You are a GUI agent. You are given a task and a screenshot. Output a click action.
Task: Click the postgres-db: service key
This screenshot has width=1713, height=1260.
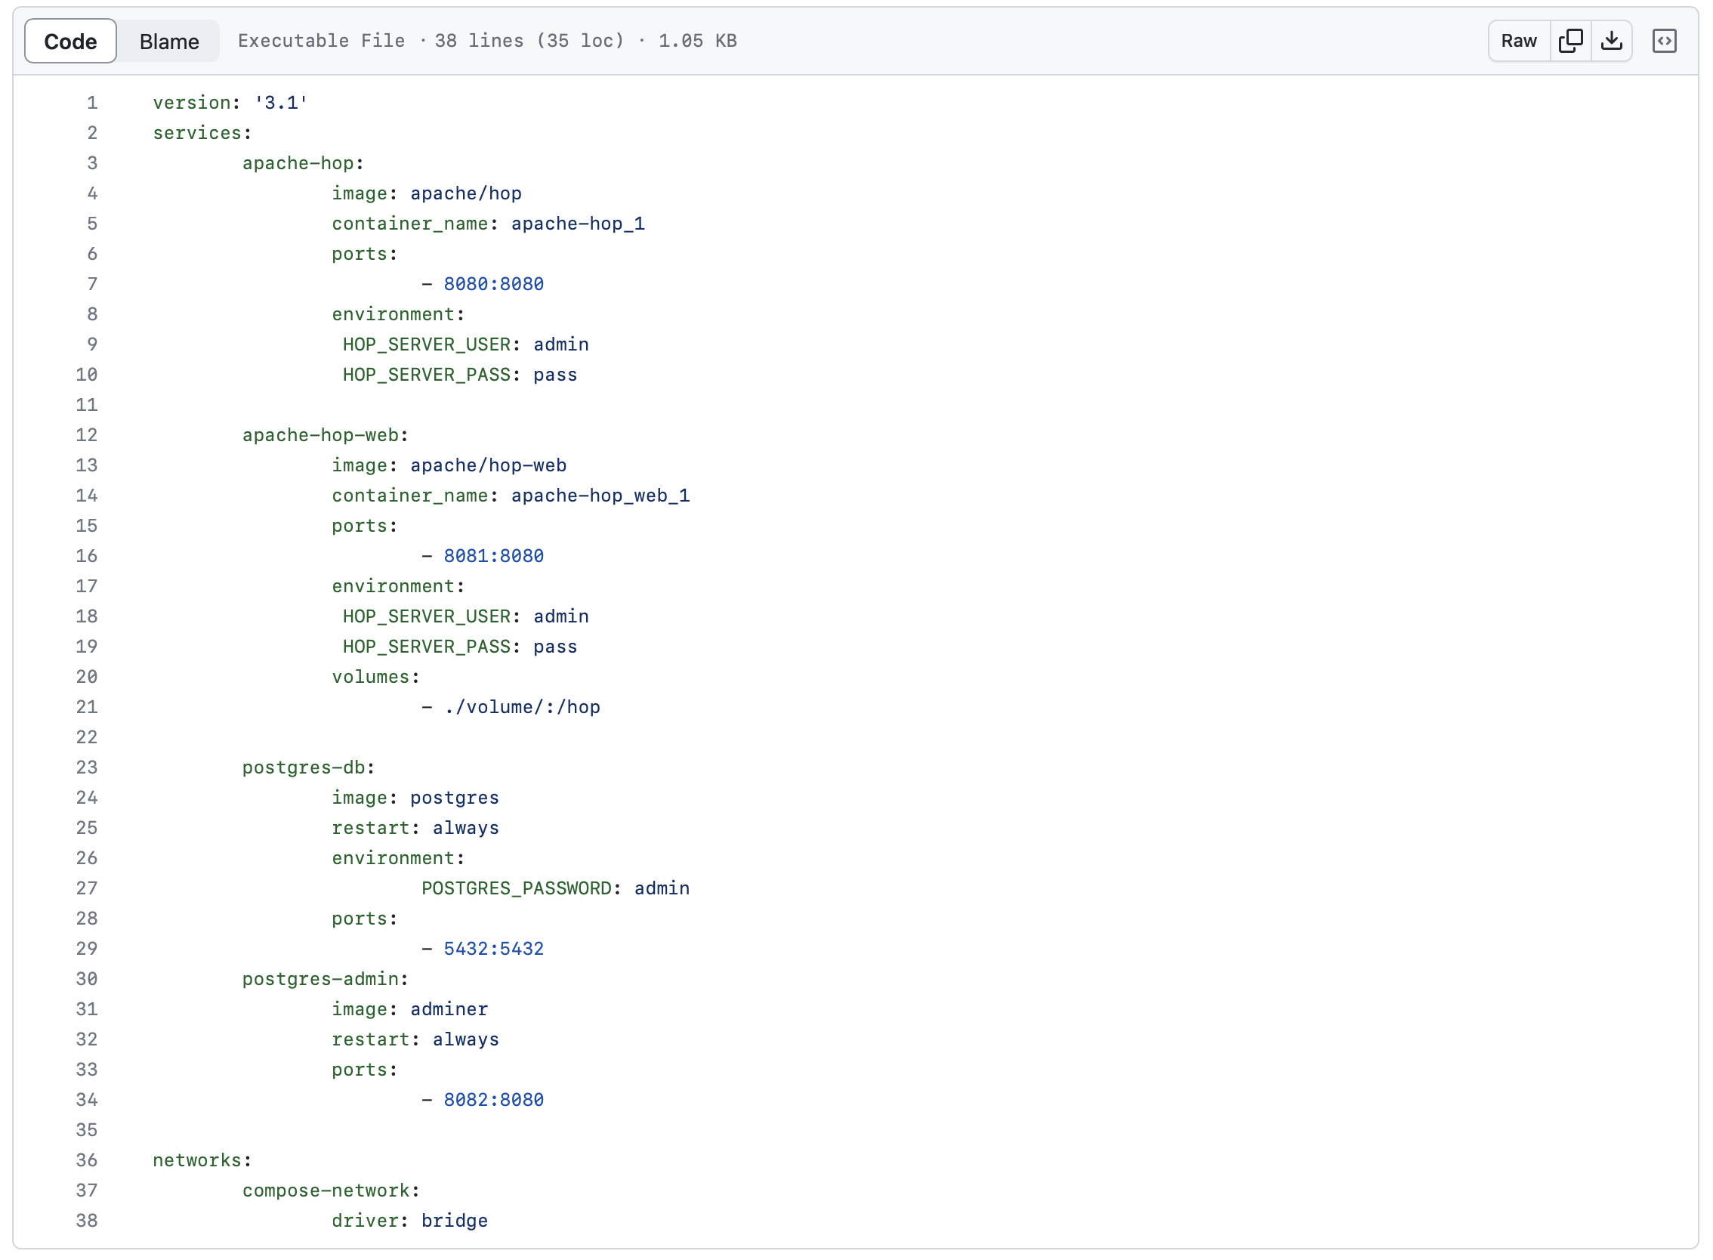click(x=308, y=767)
